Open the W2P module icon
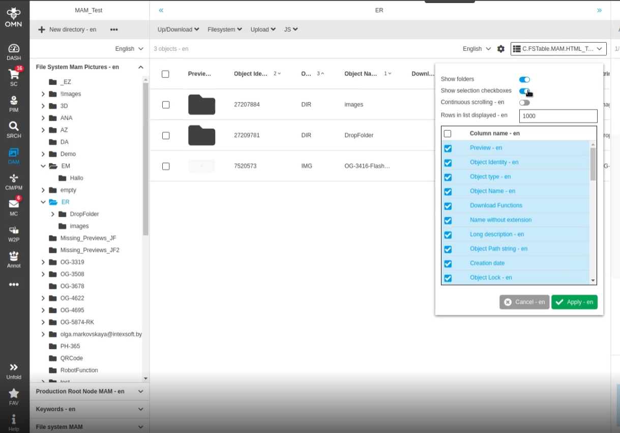 [x=14, y=232]
